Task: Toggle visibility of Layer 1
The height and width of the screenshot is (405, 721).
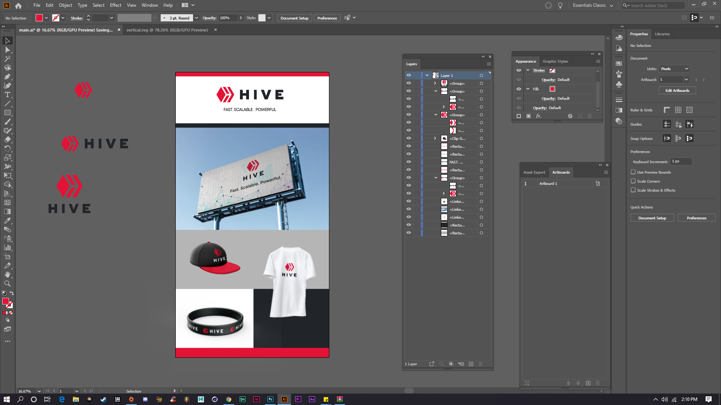Action: [x=409, y=75]
